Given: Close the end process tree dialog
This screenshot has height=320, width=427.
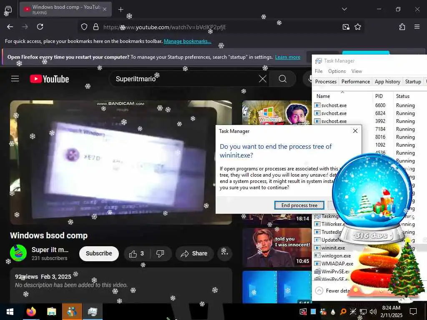Looking at the screenshot, I should [x=355, y=131].
